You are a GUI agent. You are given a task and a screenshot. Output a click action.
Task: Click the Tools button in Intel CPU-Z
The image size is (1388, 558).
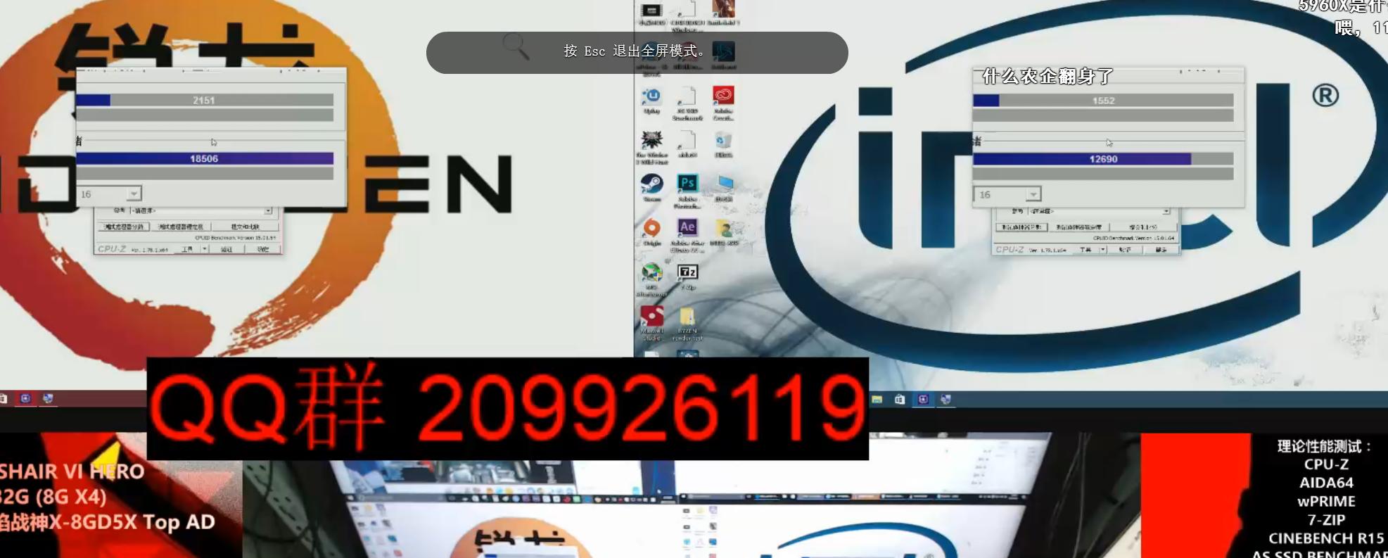coord(1086,250)
